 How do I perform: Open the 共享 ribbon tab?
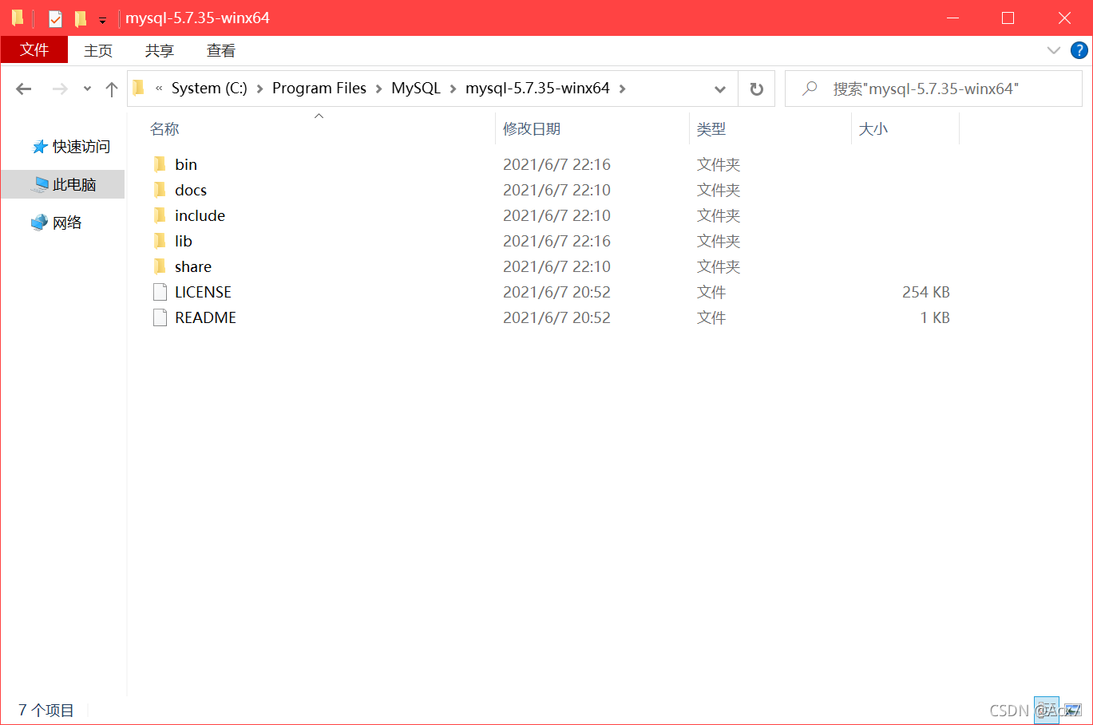click(160, 50)
